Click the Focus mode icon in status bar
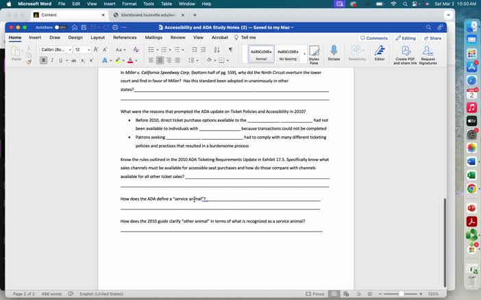 tap(315, 294)
